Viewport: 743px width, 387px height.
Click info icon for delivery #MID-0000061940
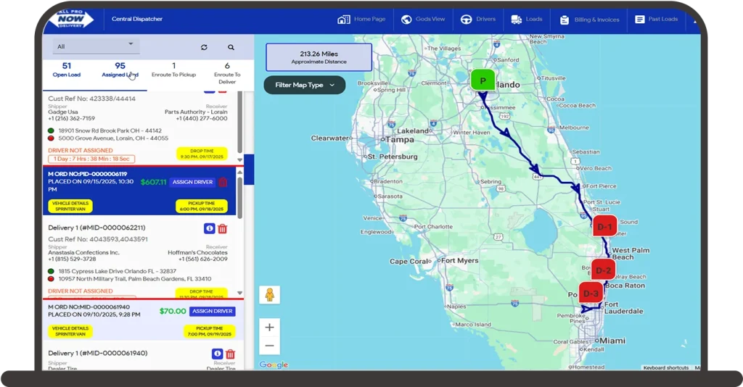coord(216,354)
